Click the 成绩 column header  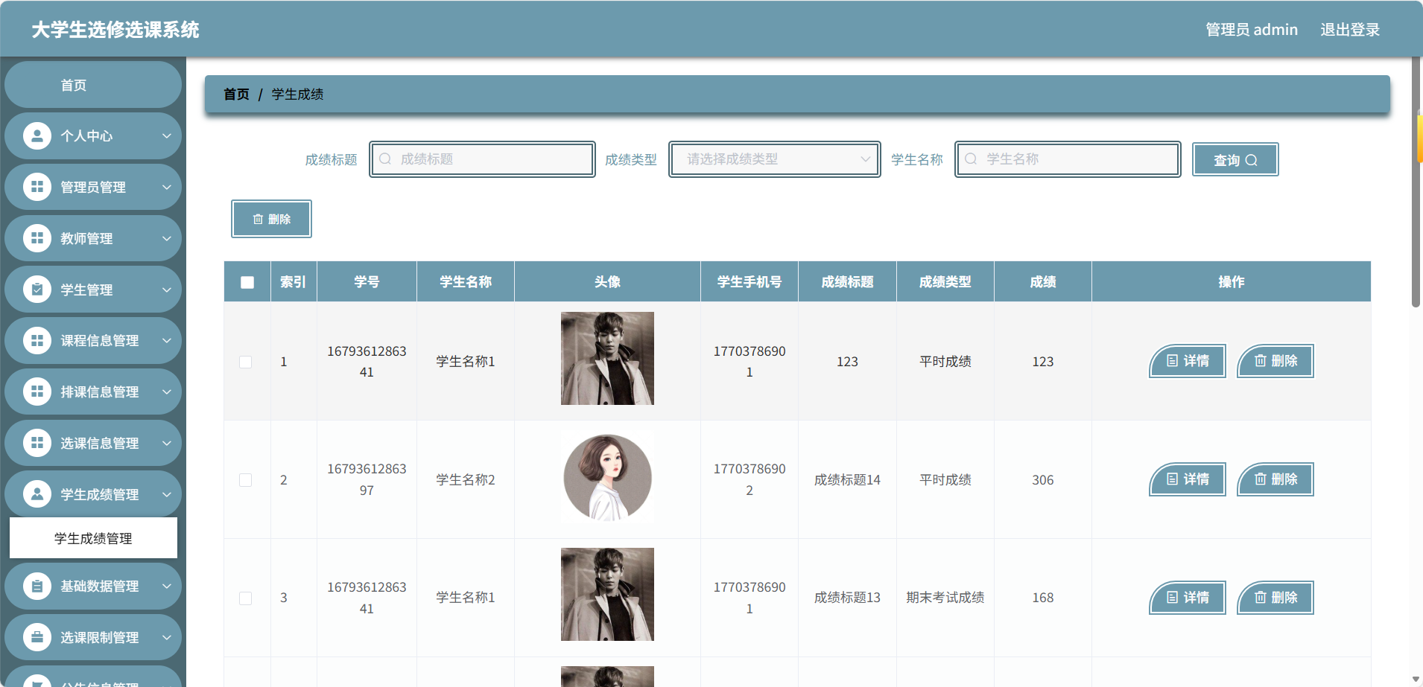pyautogui.click(x=1043, y=282)
